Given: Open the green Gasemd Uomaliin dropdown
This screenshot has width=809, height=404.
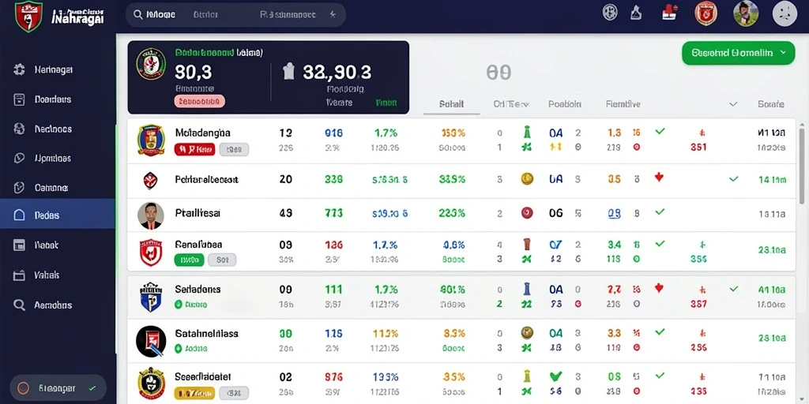Looking at the screenshot, I should 739,53.
